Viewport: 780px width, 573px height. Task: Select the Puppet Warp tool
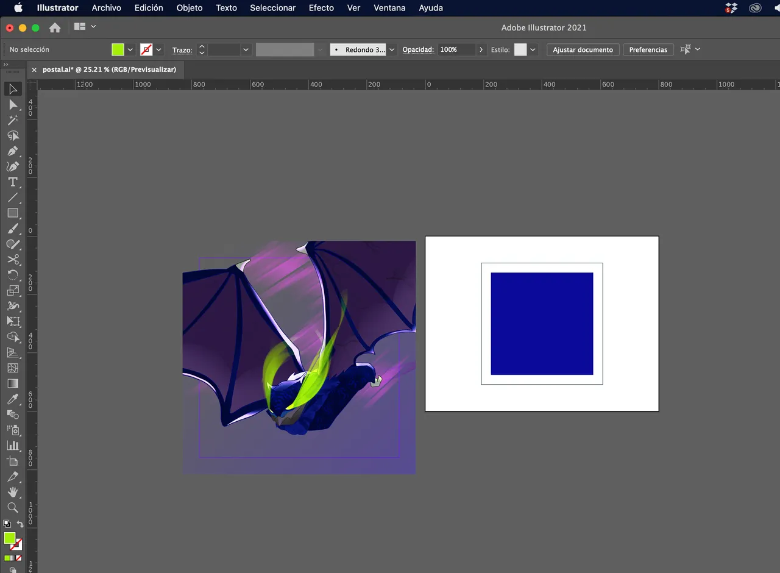click(12, 306)
